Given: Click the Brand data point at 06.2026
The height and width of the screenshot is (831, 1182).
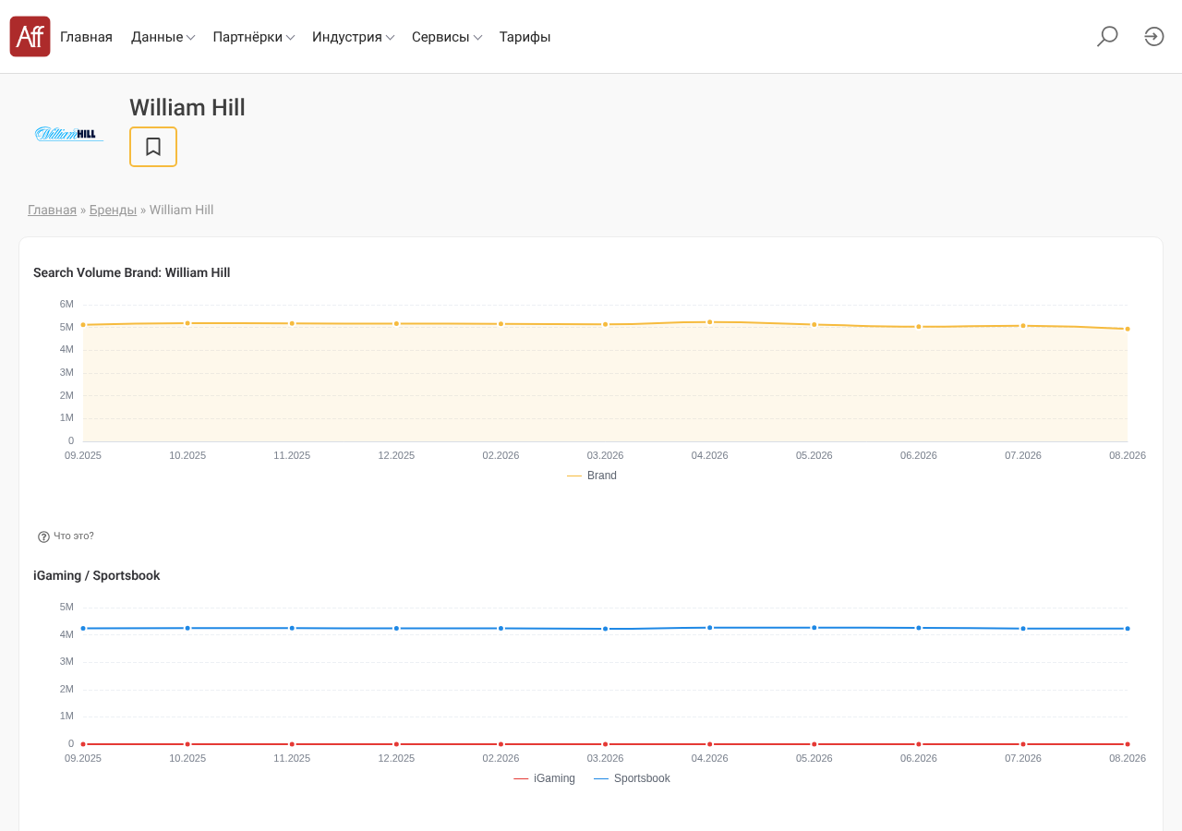Looking at the screenshot, I should pos(919,326).
